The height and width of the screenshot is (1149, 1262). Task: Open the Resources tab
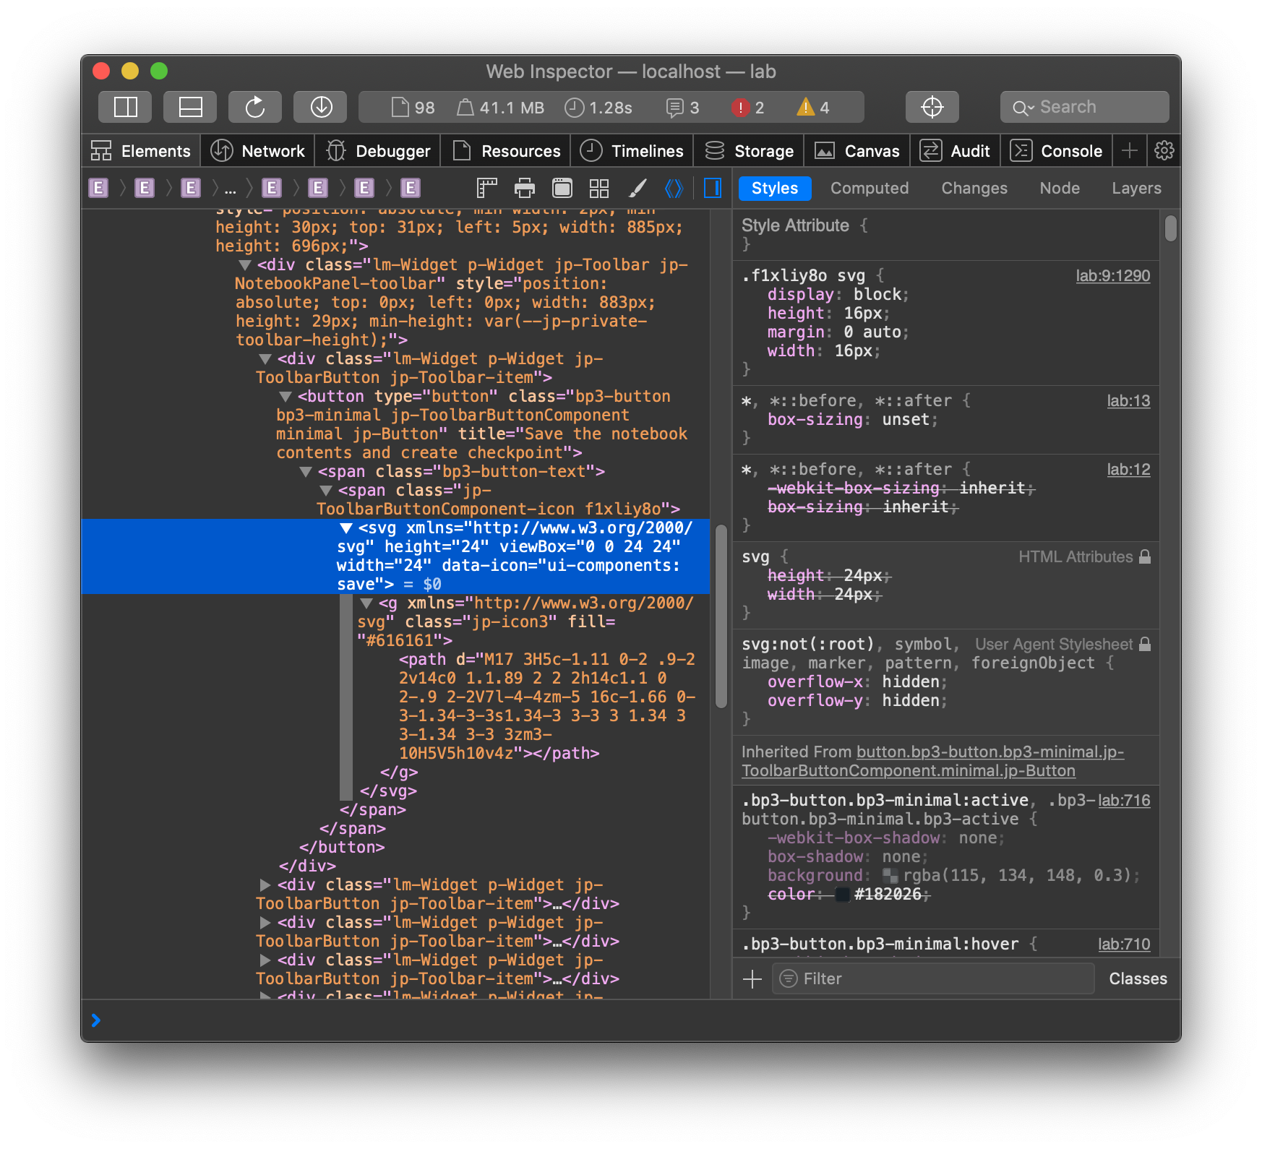(x=506, y=150)
